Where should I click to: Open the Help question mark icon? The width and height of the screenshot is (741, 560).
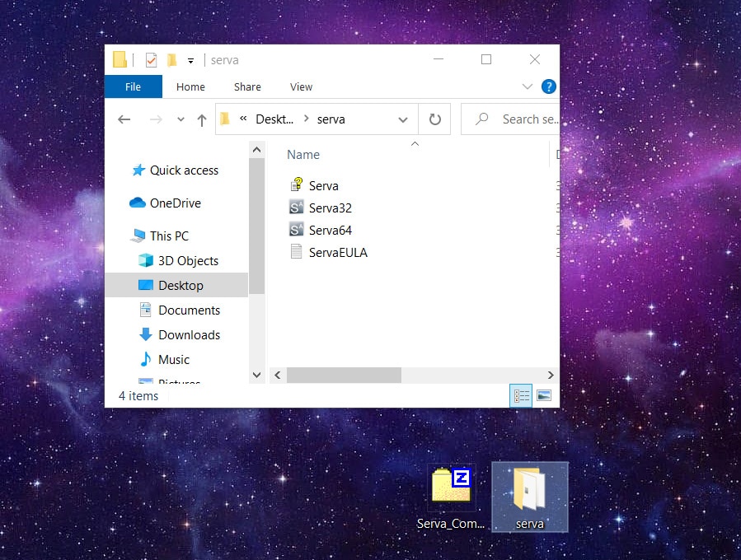(x=549, y=86)
